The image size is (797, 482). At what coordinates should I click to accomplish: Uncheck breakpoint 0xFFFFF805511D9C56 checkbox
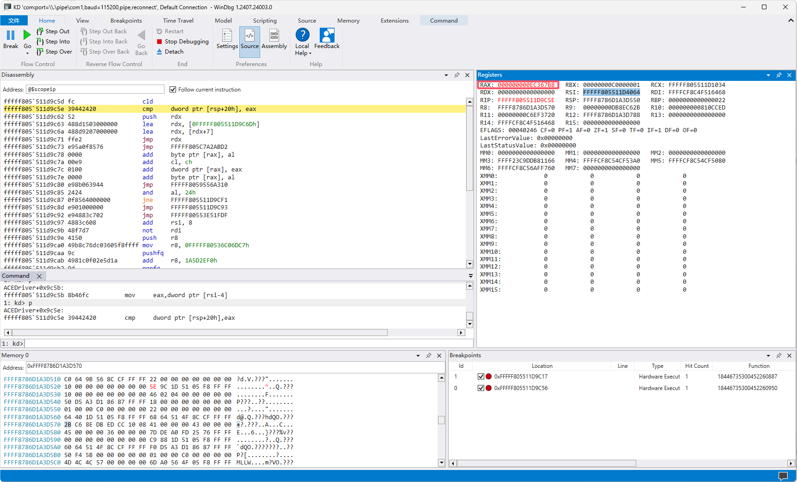(x=481, y=388)
